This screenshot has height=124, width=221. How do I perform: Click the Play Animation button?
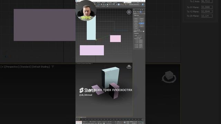118,122
